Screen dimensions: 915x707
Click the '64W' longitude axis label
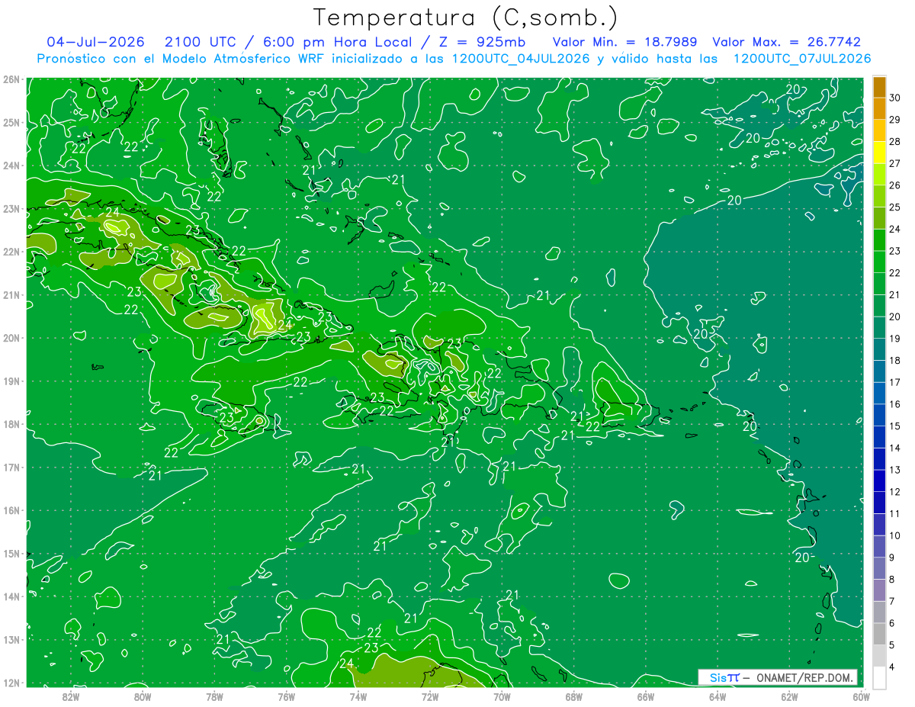point(718,696)
